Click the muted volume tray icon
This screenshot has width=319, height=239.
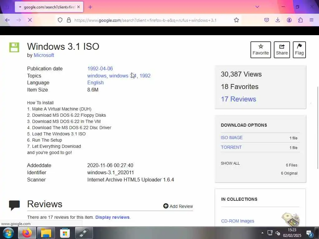coord(278,233)
